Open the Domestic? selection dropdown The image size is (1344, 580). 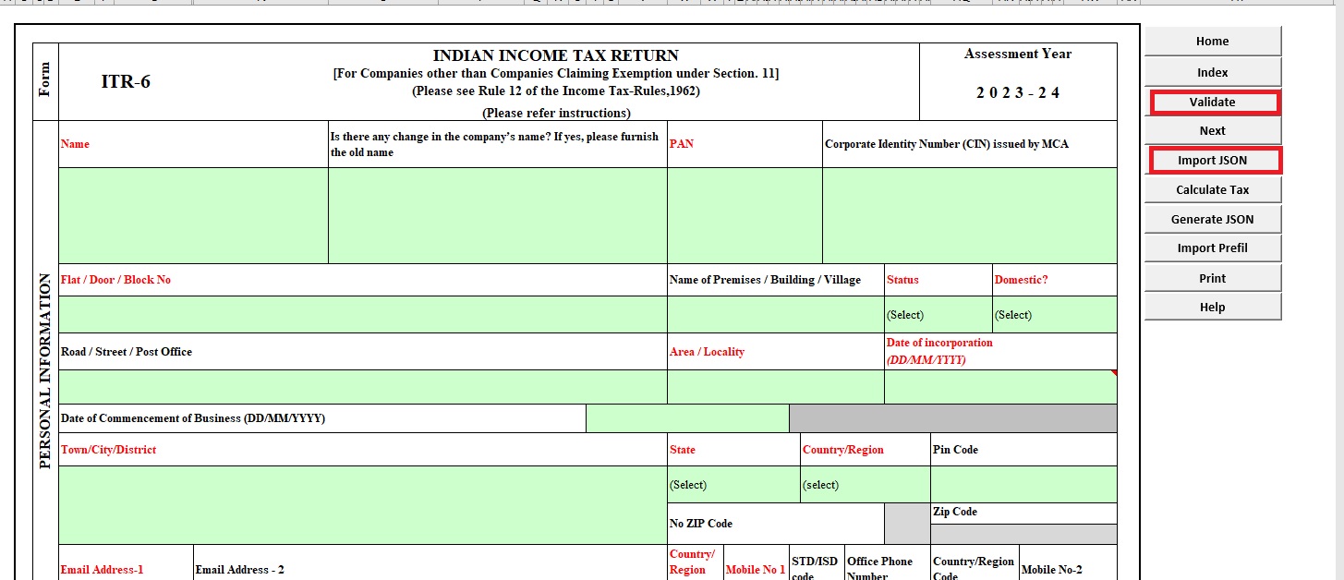coord(1053,314)
